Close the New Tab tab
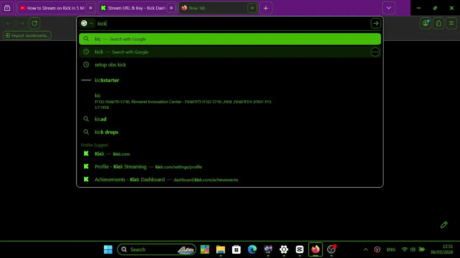460x258 pixels. [x=252, y=8]
